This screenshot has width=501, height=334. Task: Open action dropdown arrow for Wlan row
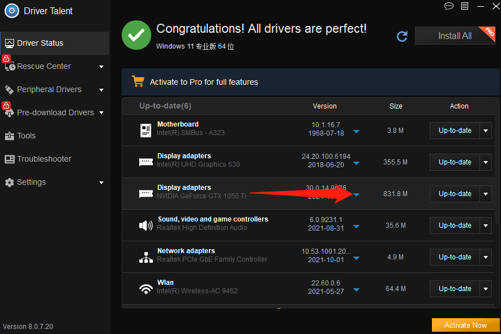coord(486,289)
